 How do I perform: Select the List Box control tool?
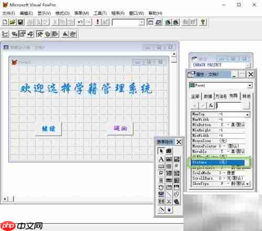click(177, 173)
